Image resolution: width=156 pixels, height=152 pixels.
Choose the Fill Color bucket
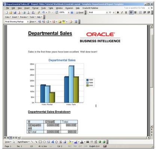point(70,142)
